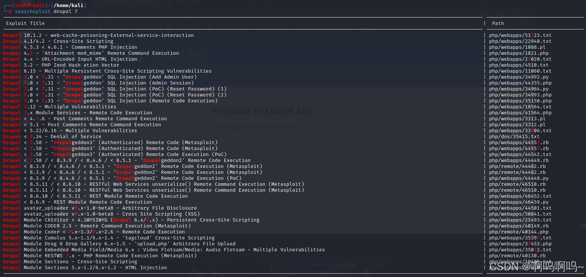The height and width of the screenshot is (277, 586).
Task: Select the Drupalgeddon3 'Remote Code Execution (PoC)' row
Action: pos(115,155)
